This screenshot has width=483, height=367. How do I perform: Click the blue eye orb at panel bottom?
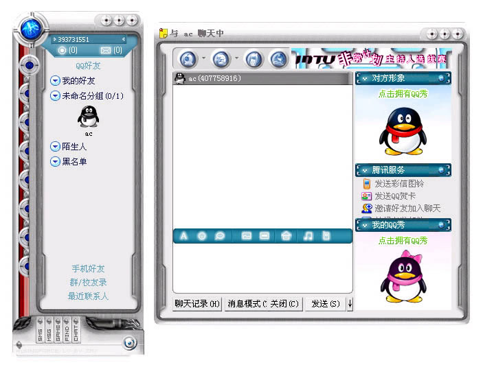130,343
